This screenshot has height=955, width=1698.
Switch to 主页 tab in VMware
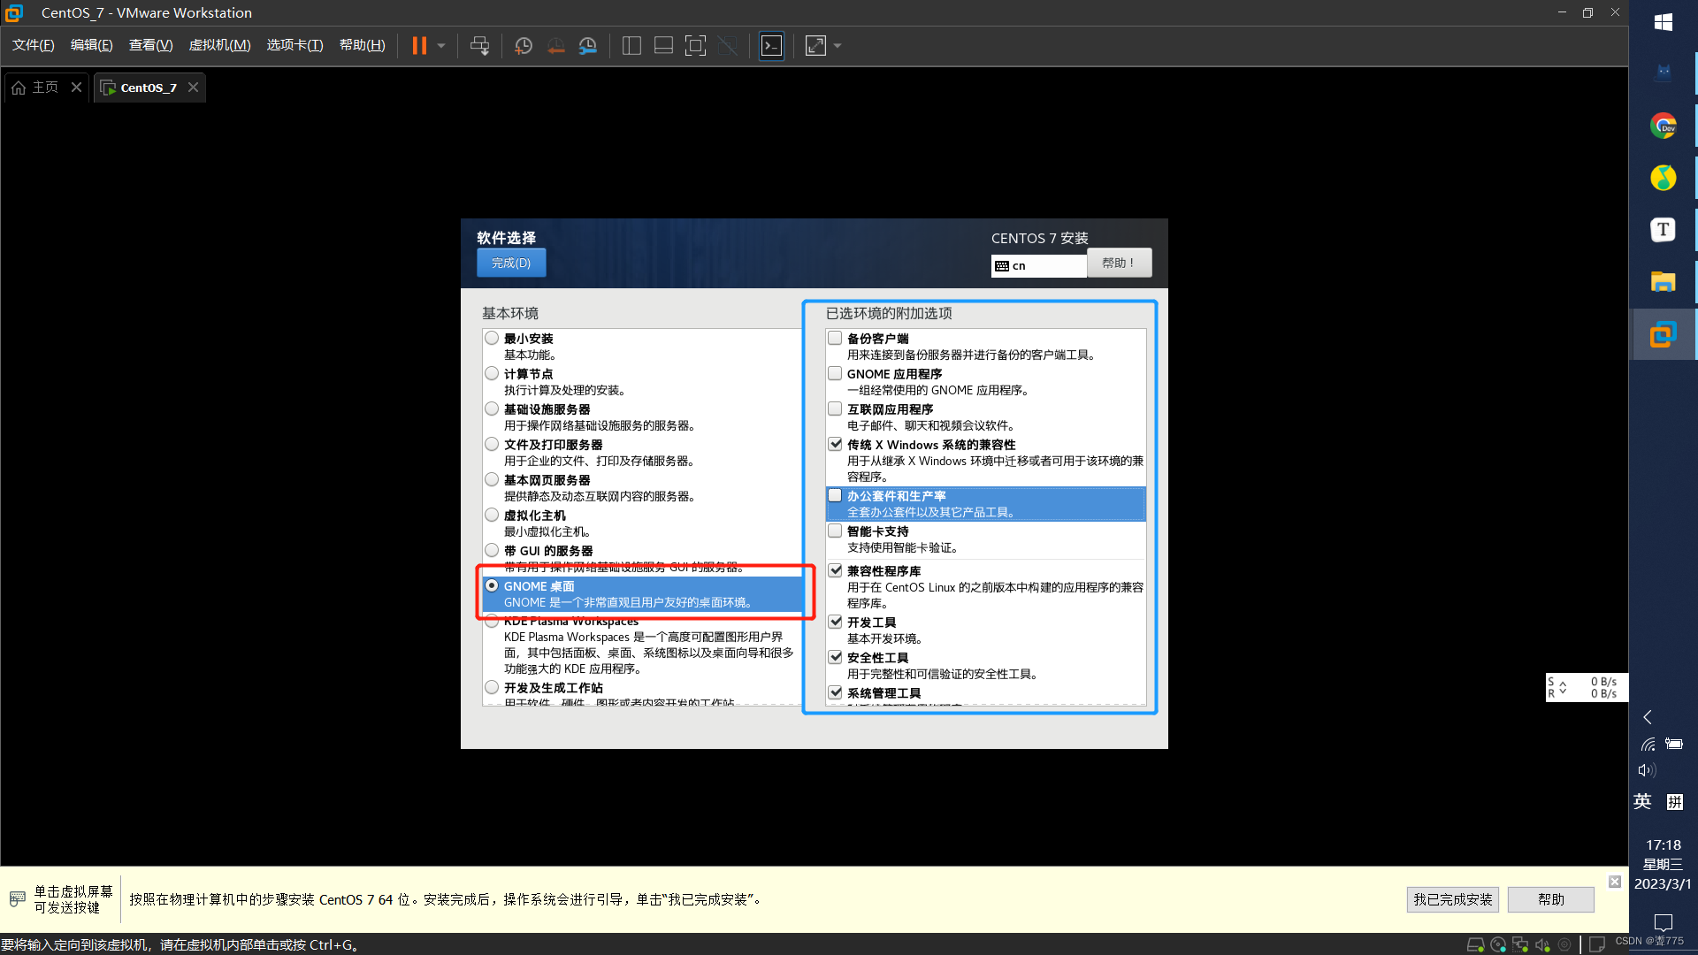coord(41,88)
